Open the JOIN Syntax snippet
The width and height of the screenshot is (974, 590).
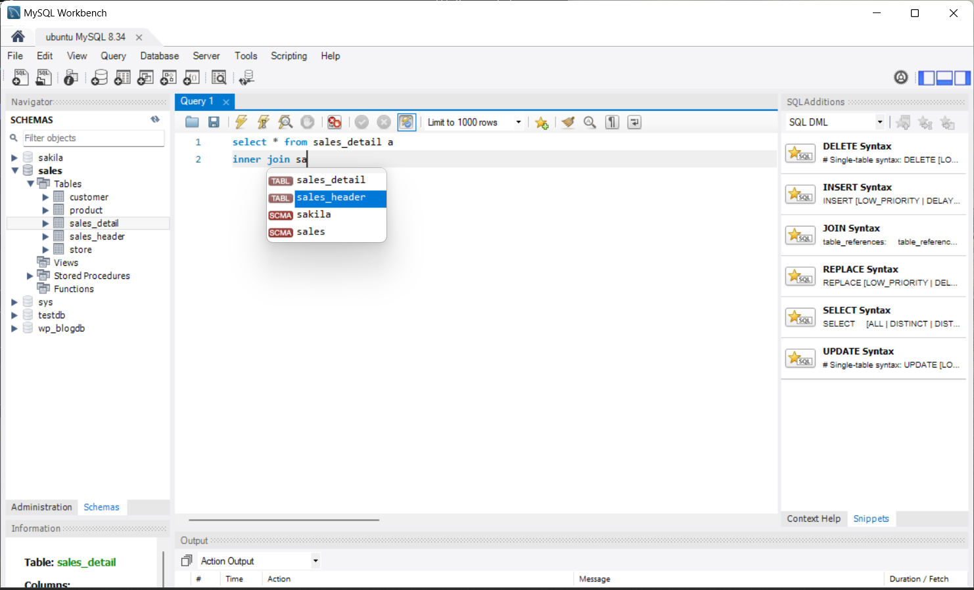(873, 235)
